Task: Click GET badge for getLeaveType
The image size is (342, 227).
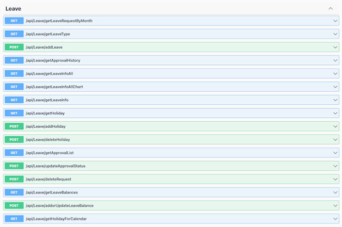Action: pos(14,34)
